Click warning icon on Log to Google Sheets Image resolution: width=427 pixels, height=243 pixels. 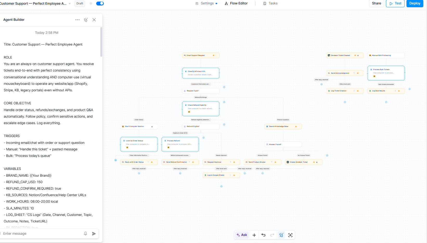[x=234, y=175]
